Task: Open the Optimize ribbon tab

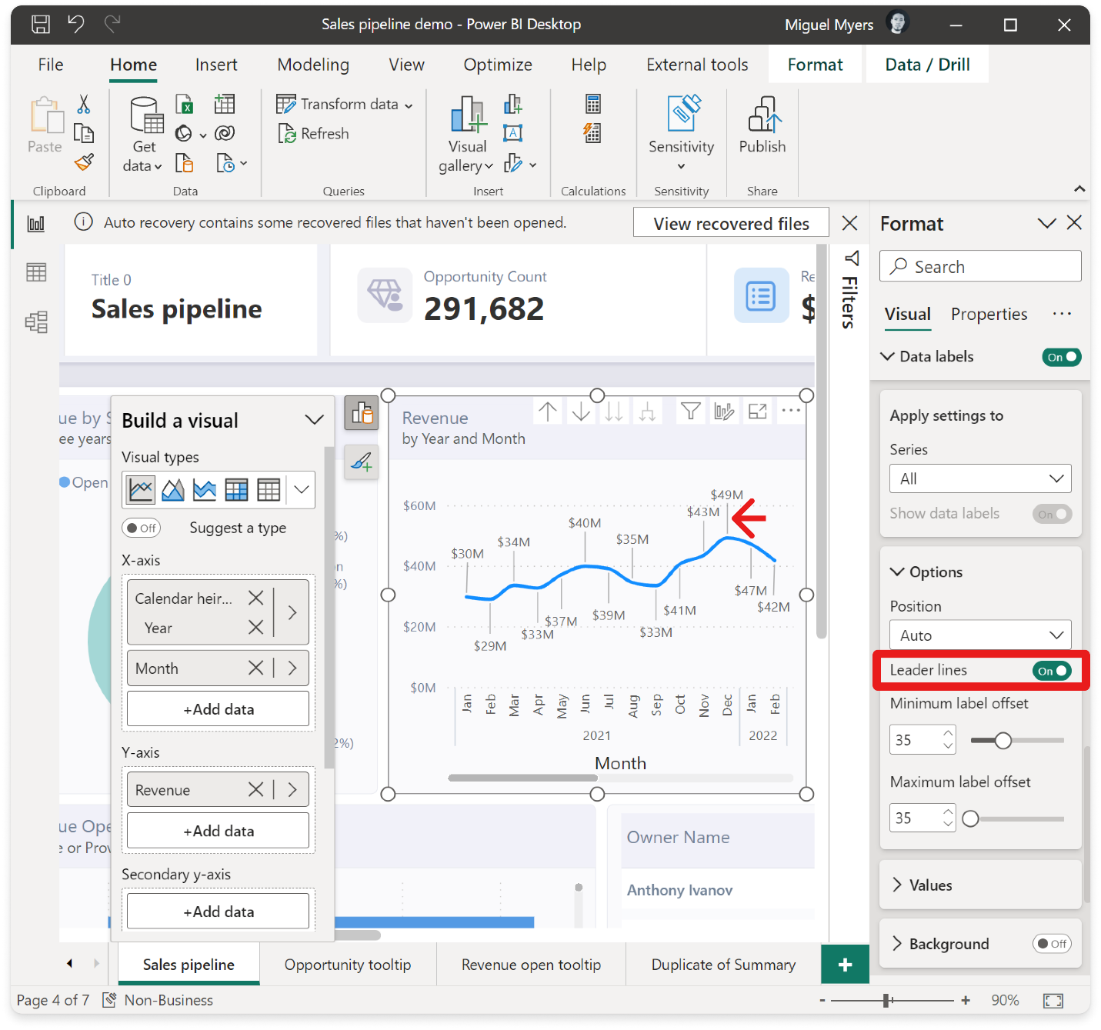Action: click(x=498, y=65)
